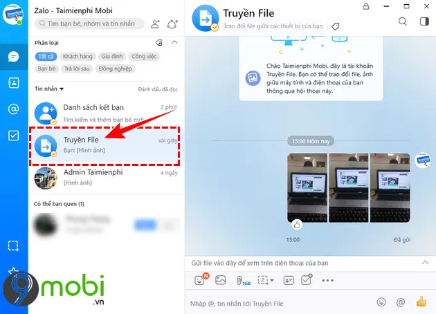Open the emoji picker smiley icon
The height and width of the screenshot is (314, 436).
click(381, 302)
